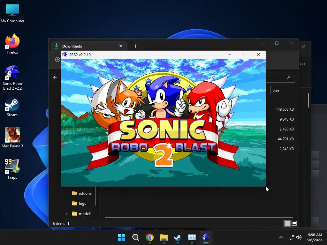327x245 pixels.
Task: Open network status tray icon
Action: click(291, 237)
